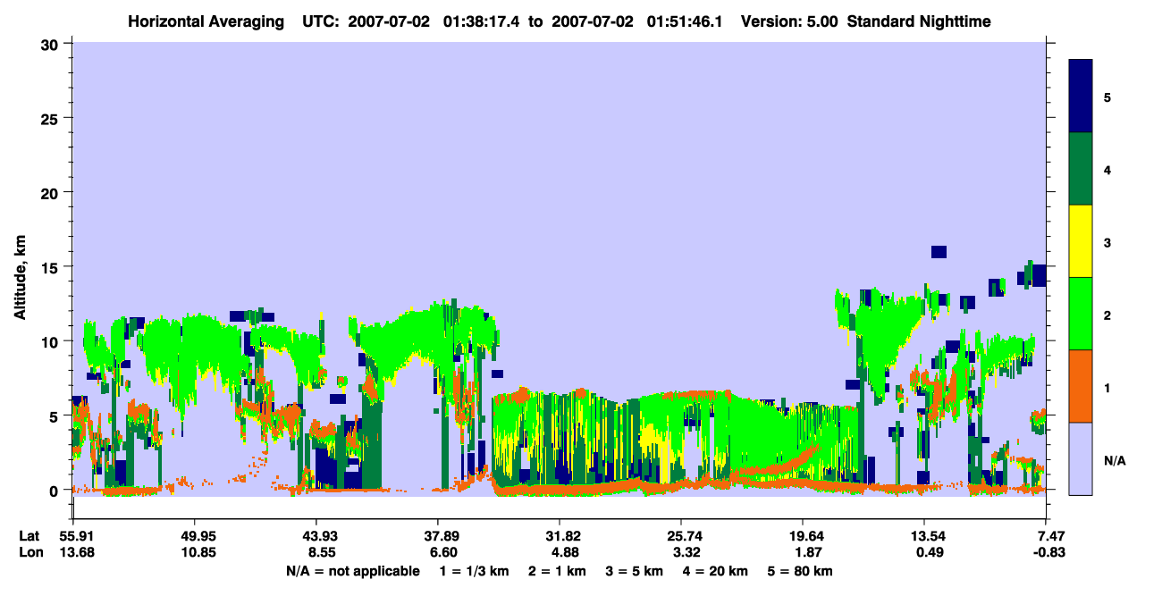Click the yellow colorbar segment labeled 3
Screen dimensions: 1162x596
pyautogui.click(x=1081, y=240)
